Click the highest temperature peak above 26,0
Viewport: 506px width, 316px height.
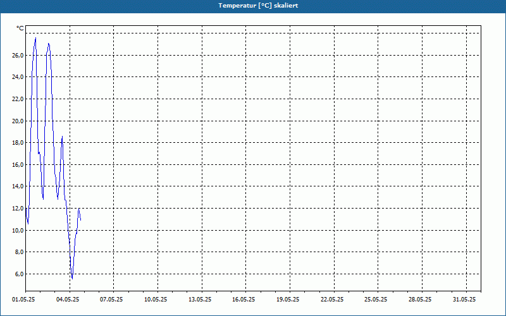pyautogui.click(x=35, y=38)
